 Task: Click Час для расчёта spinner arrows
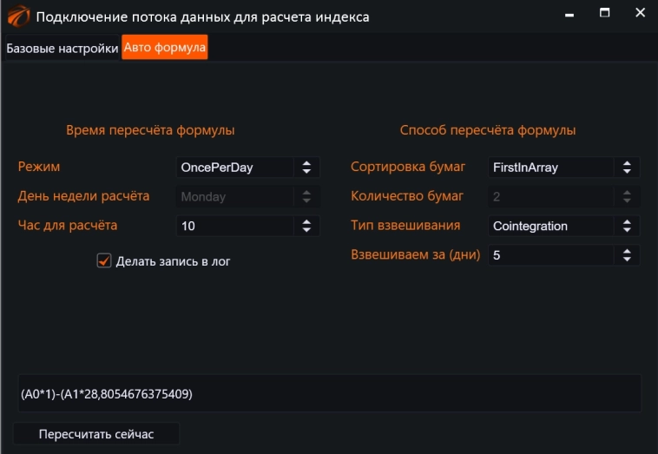(306, 227)
